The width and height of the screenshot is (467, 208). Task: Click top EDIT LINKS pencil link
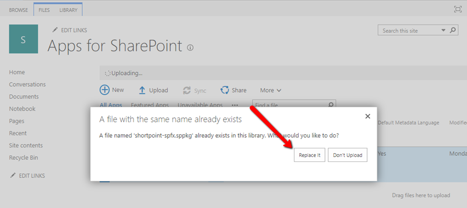coord(70,30)
